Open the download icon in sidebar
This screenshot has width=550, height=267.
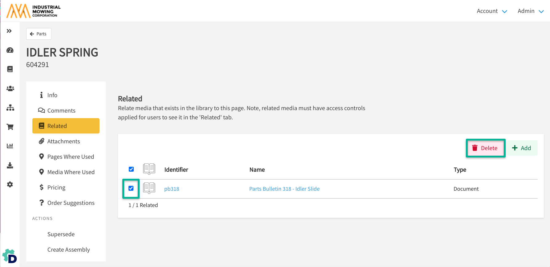pos(10,165)
